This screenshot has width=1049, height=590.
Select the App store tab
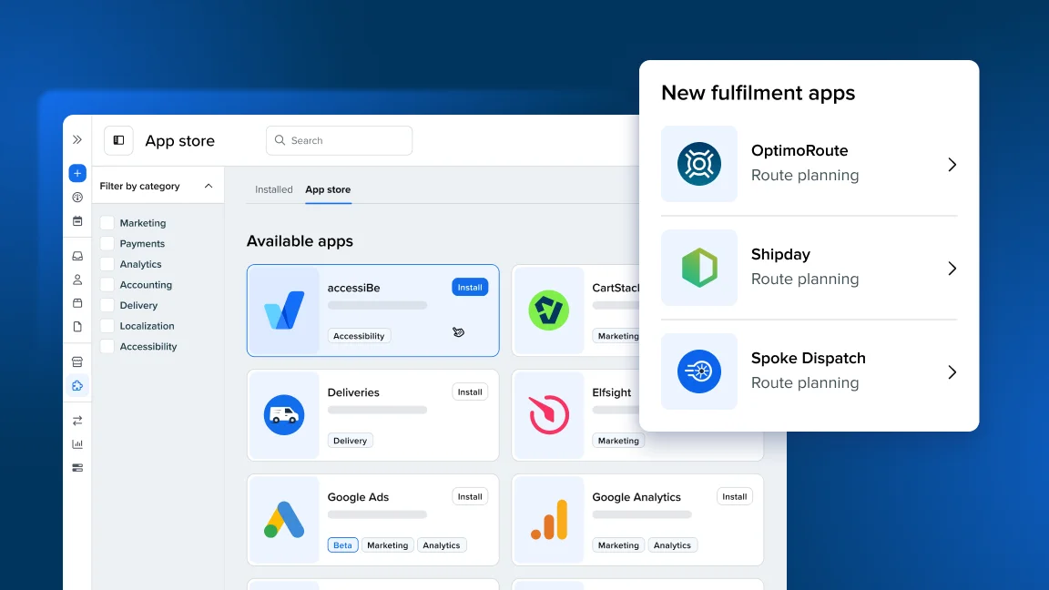(x=328, y=189)
